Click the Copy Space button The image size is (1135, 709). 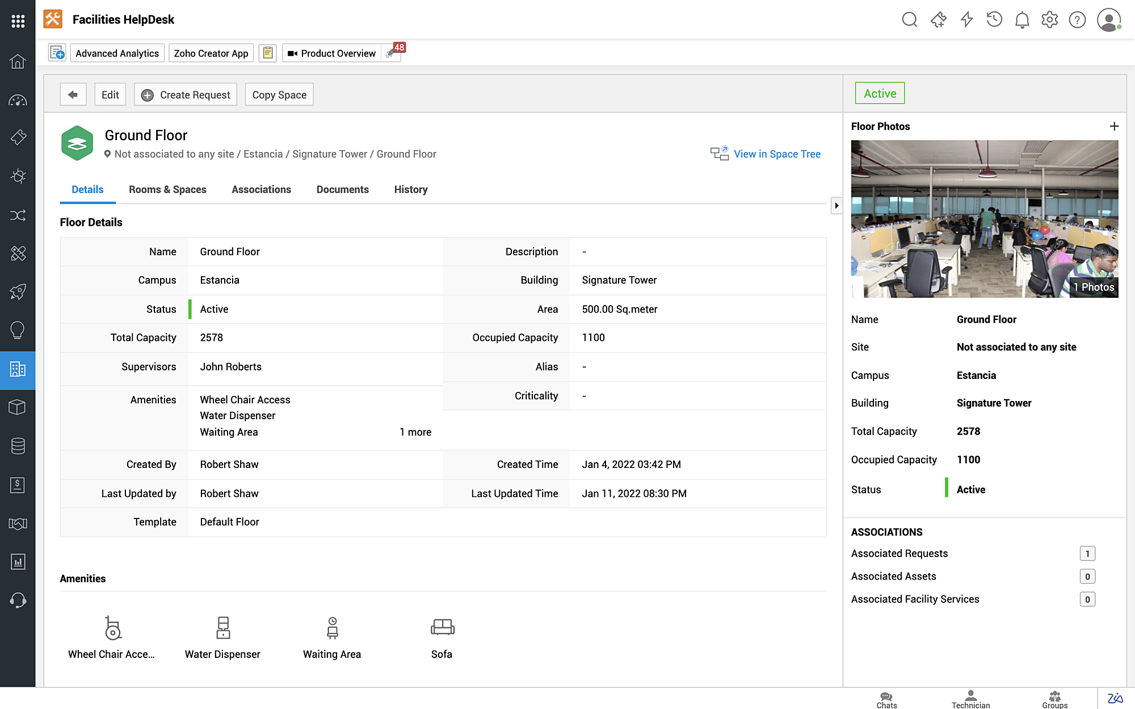pyautogui.click(x=279, y=95)
